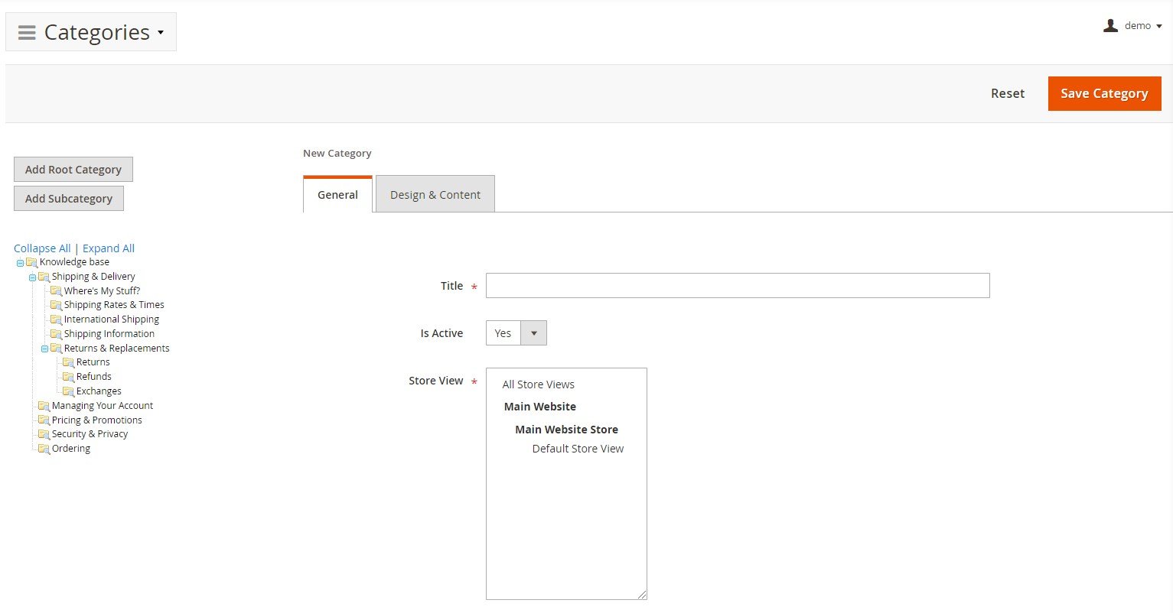This screenshot has width=1173, height=613.
Task: Click the Returns folder icon
Action: pyautogui.click(x=68, y=362)
